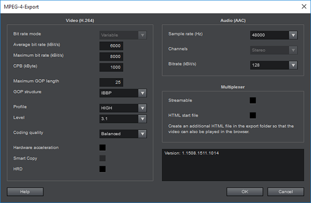Screen dimensions: 311x203
Task: Expand the Profile HIGH dropdown
Action: [x=123, y=108]
